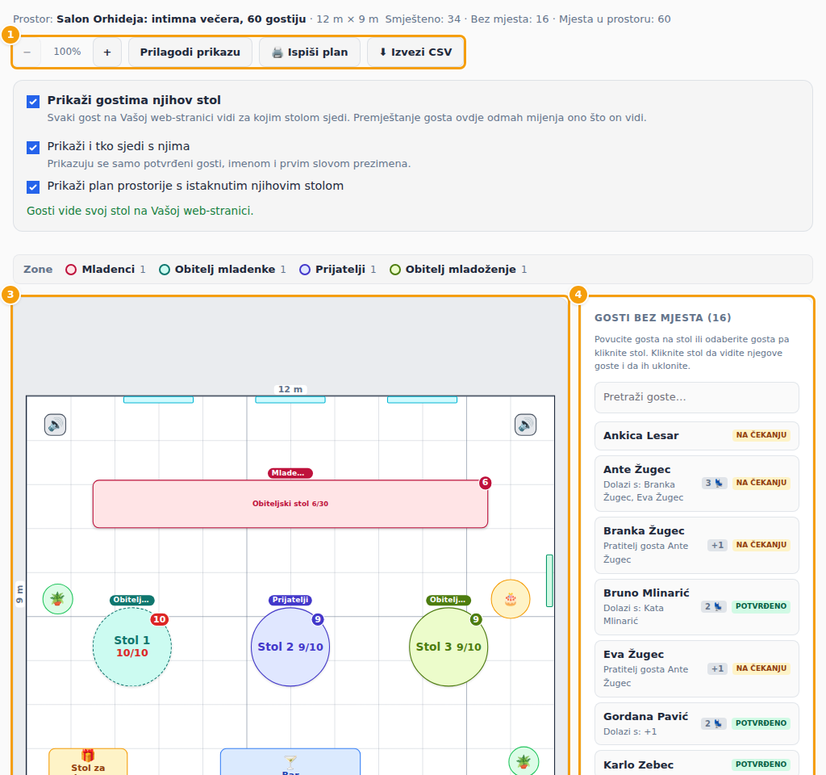This screenshot has width=826, height=775.
Task: Uncheck "Prikaži gostima njihov stol"
Action: (33, 101)
